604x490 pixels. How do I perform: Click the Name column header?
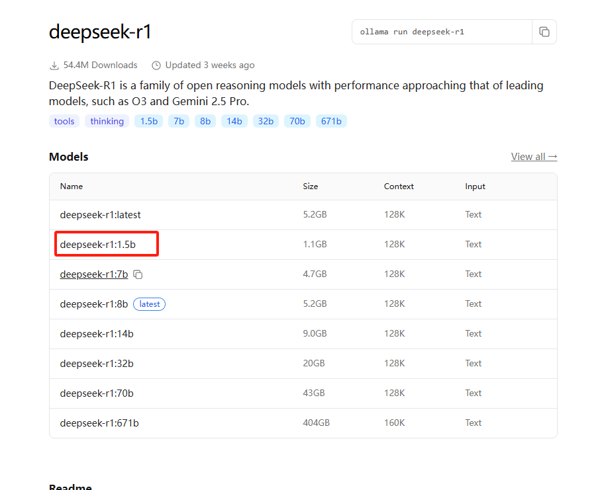tap(72, 186)
